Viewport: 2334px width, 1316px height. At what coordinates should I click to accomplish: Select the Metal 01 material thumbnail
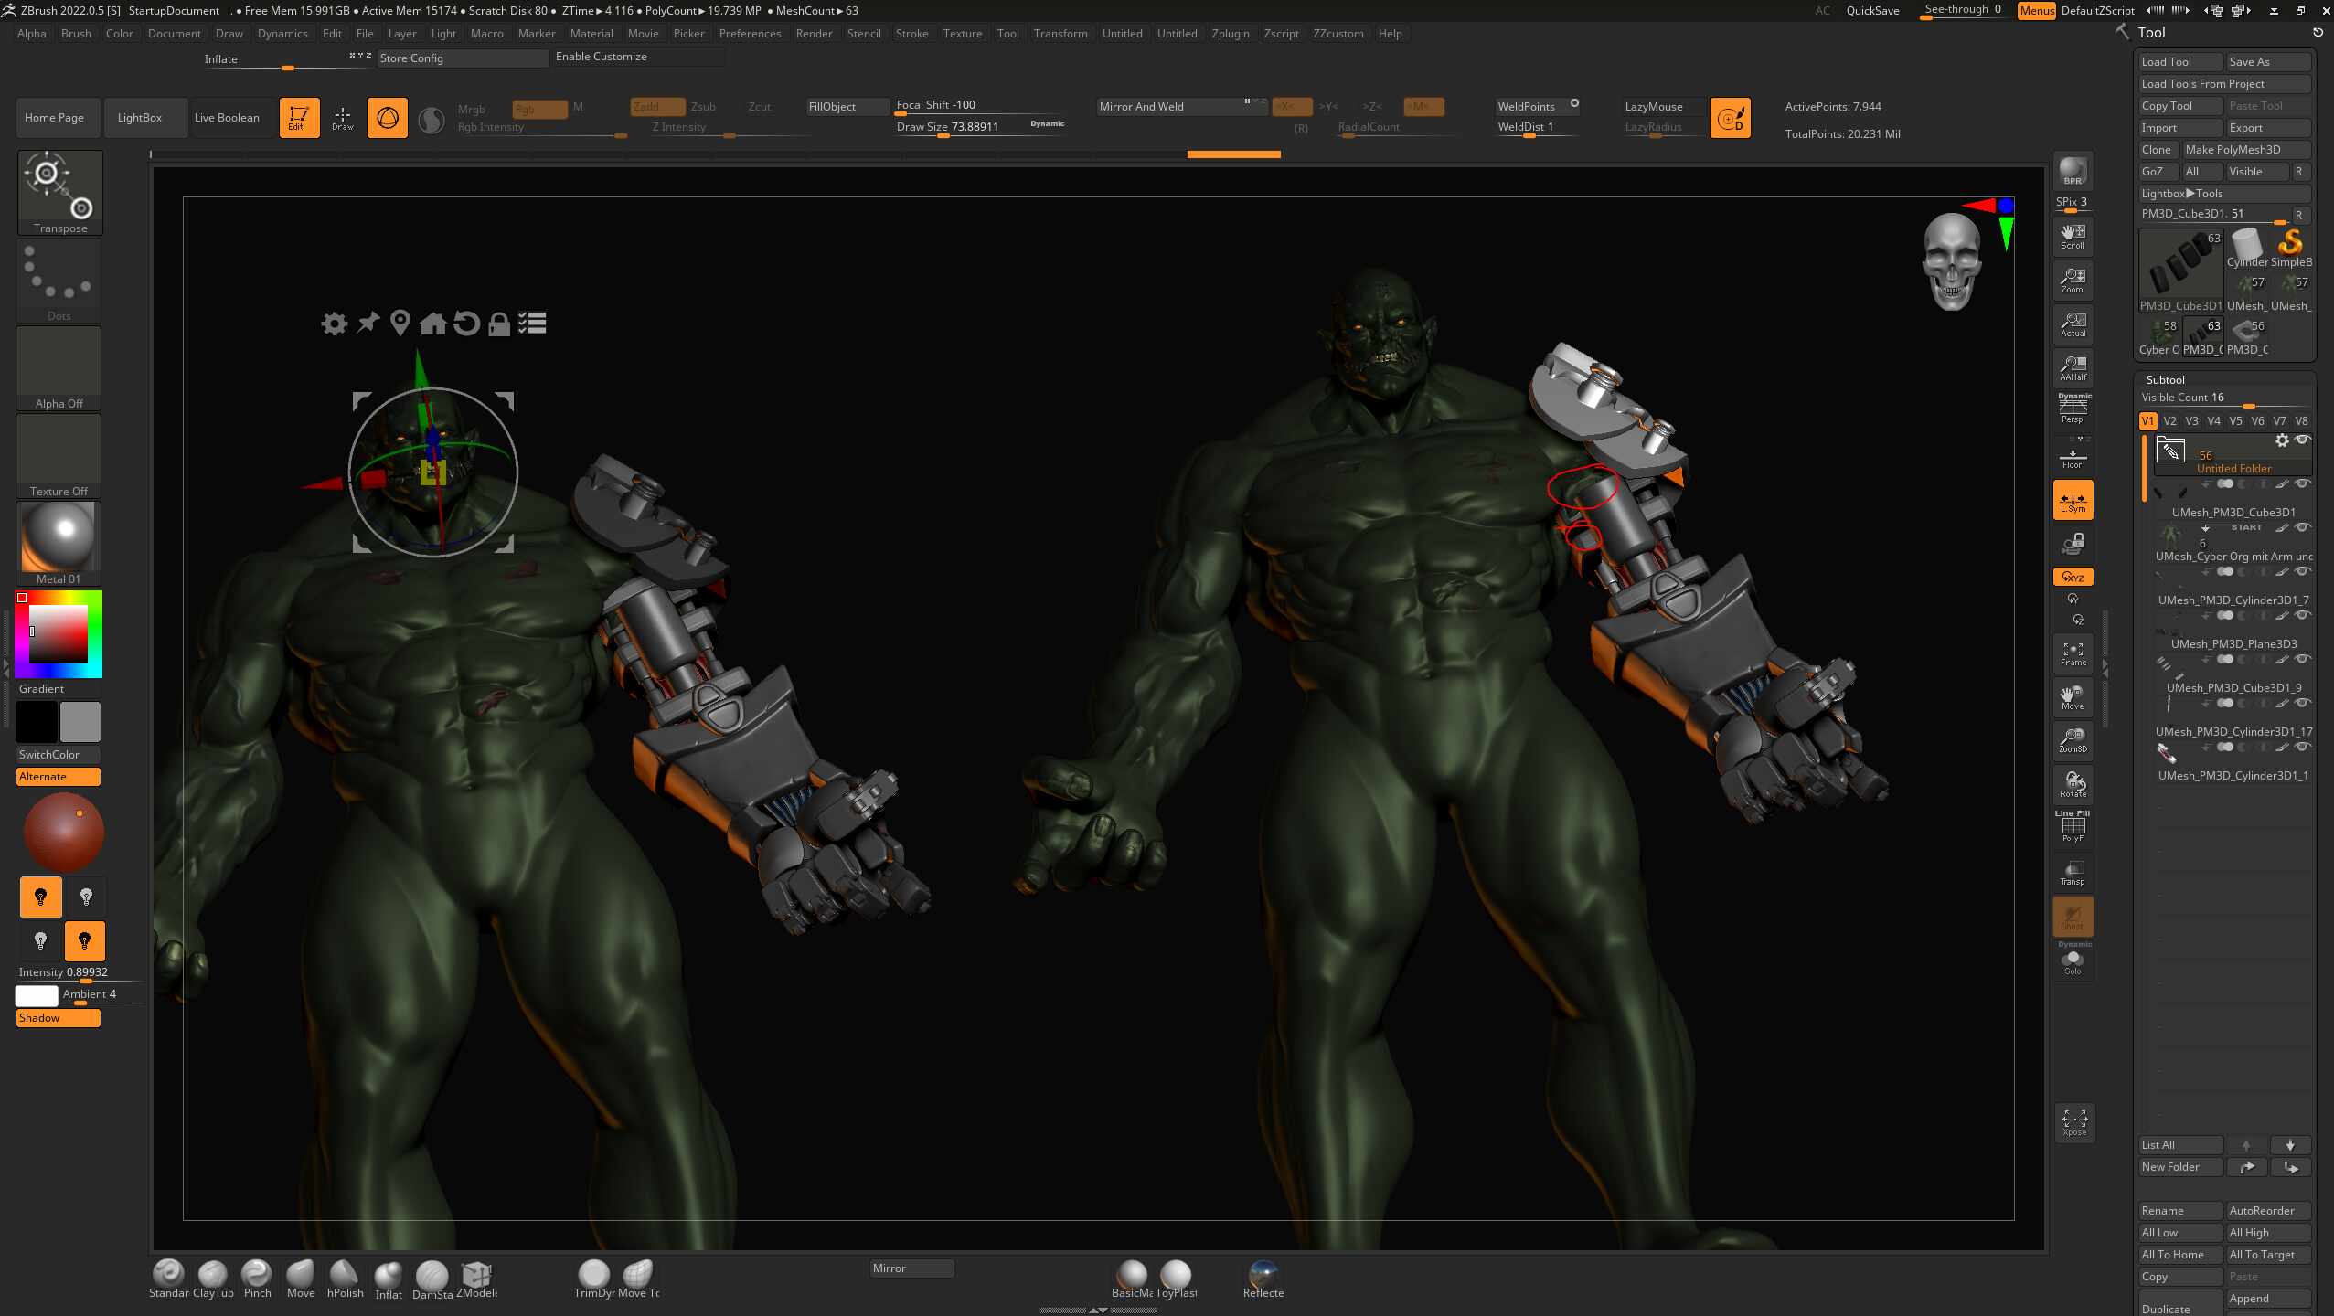click(59, 543)
